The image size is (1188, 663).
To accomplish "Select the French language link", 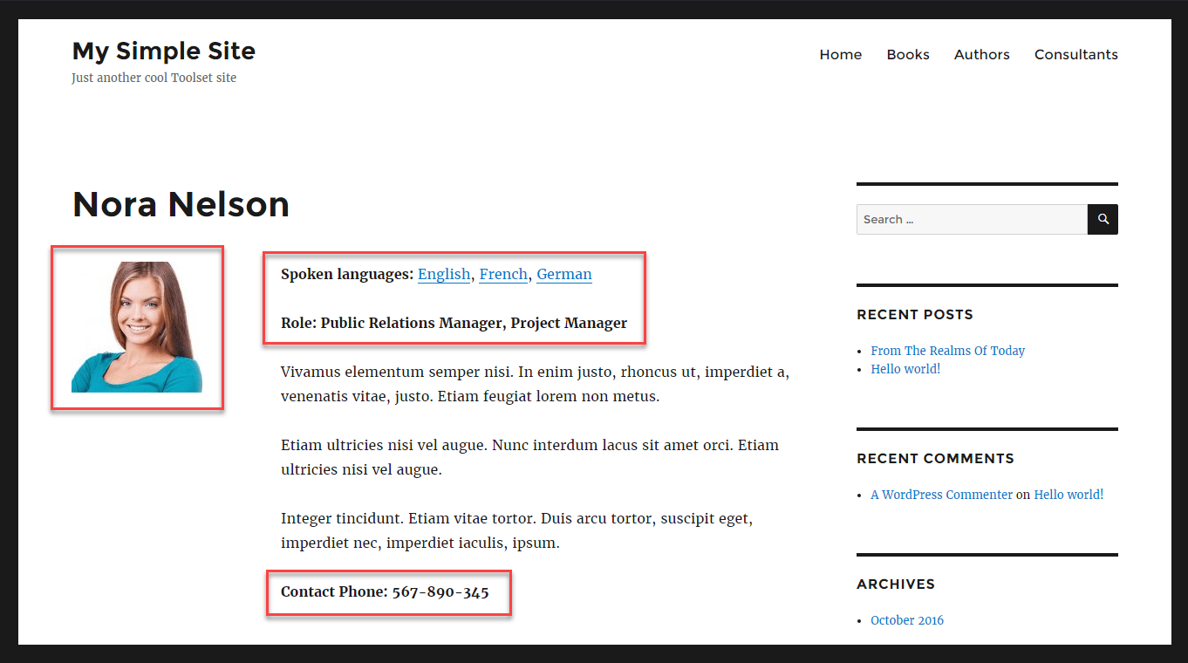I will point(503,274).
